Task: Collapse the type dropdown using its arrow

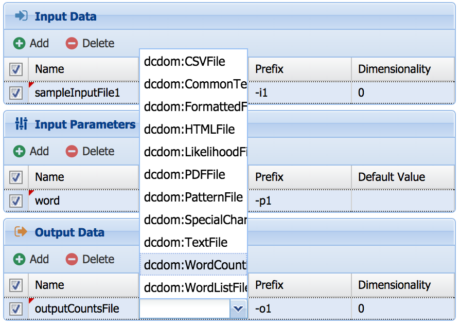Action: coord(237,308)
